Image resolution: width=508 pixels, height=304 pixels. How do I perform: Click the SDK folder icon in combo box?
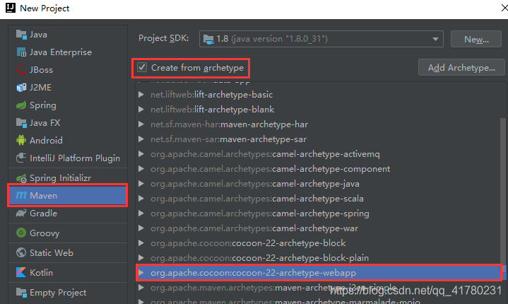(208, 39)
